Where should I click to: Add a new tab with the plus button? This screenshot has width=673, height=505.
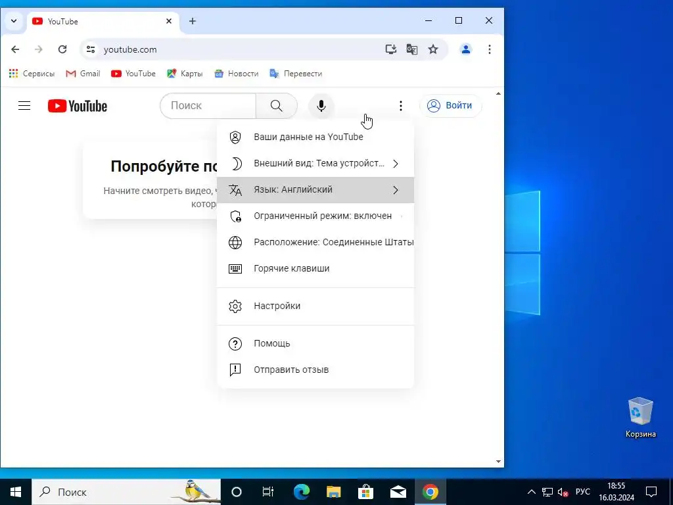(x=193, y=21)
